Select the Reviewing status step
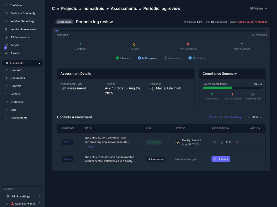The height and width of the screenshot is (207, 277). click(x=172, y=58)
